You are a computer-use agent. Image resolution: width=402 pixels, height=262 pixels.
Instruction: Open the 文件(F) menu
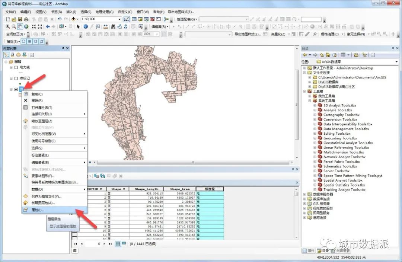point(11,12)
